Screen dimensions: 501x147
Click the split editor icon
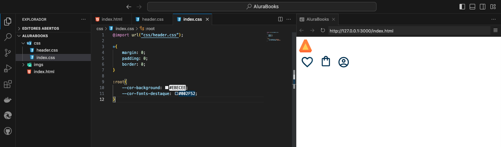pyautogui.click(x=280, y=19)
